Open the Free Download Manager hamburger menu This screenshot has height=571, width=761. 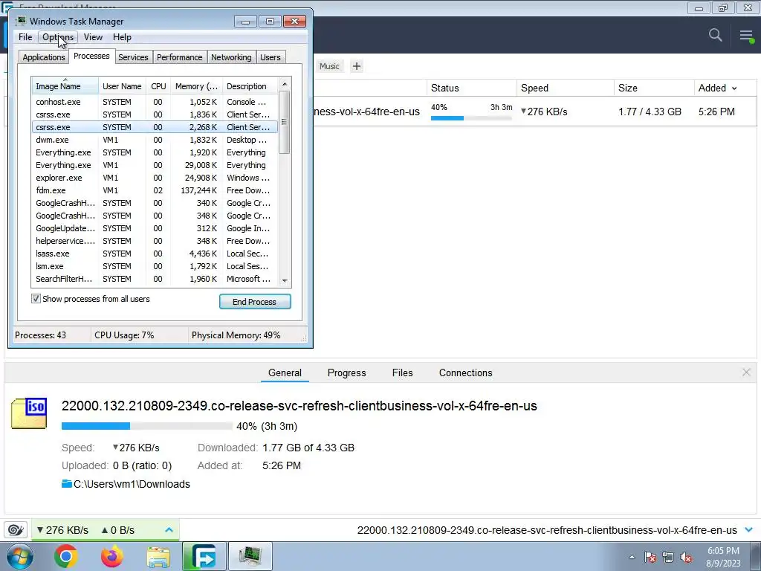(746, 36)
